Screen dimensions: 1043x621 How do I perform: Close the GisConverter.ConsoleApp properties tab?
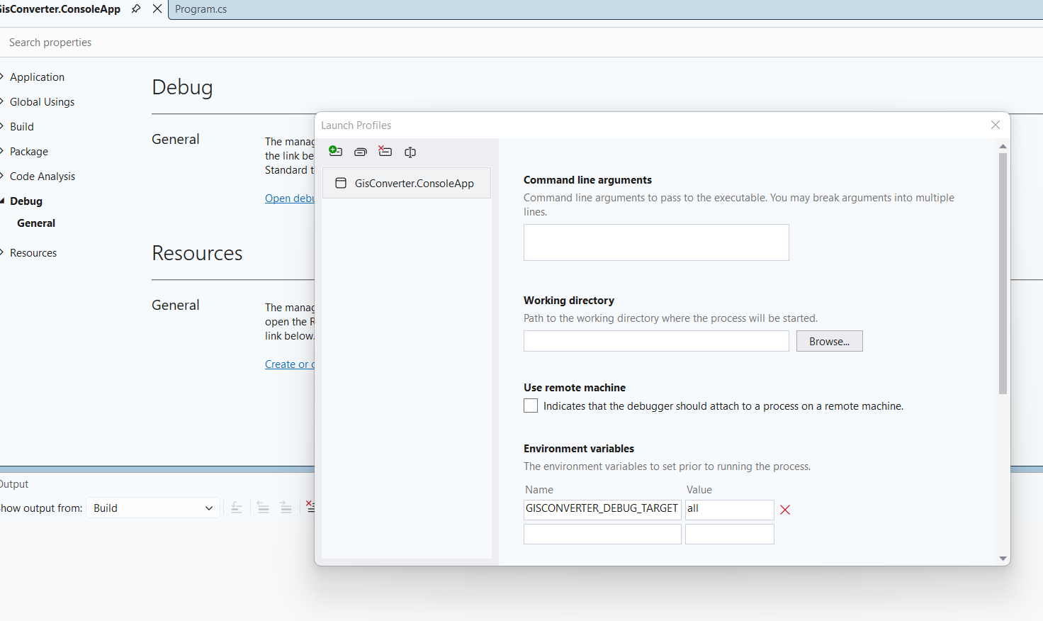click(x=157, y=9)
